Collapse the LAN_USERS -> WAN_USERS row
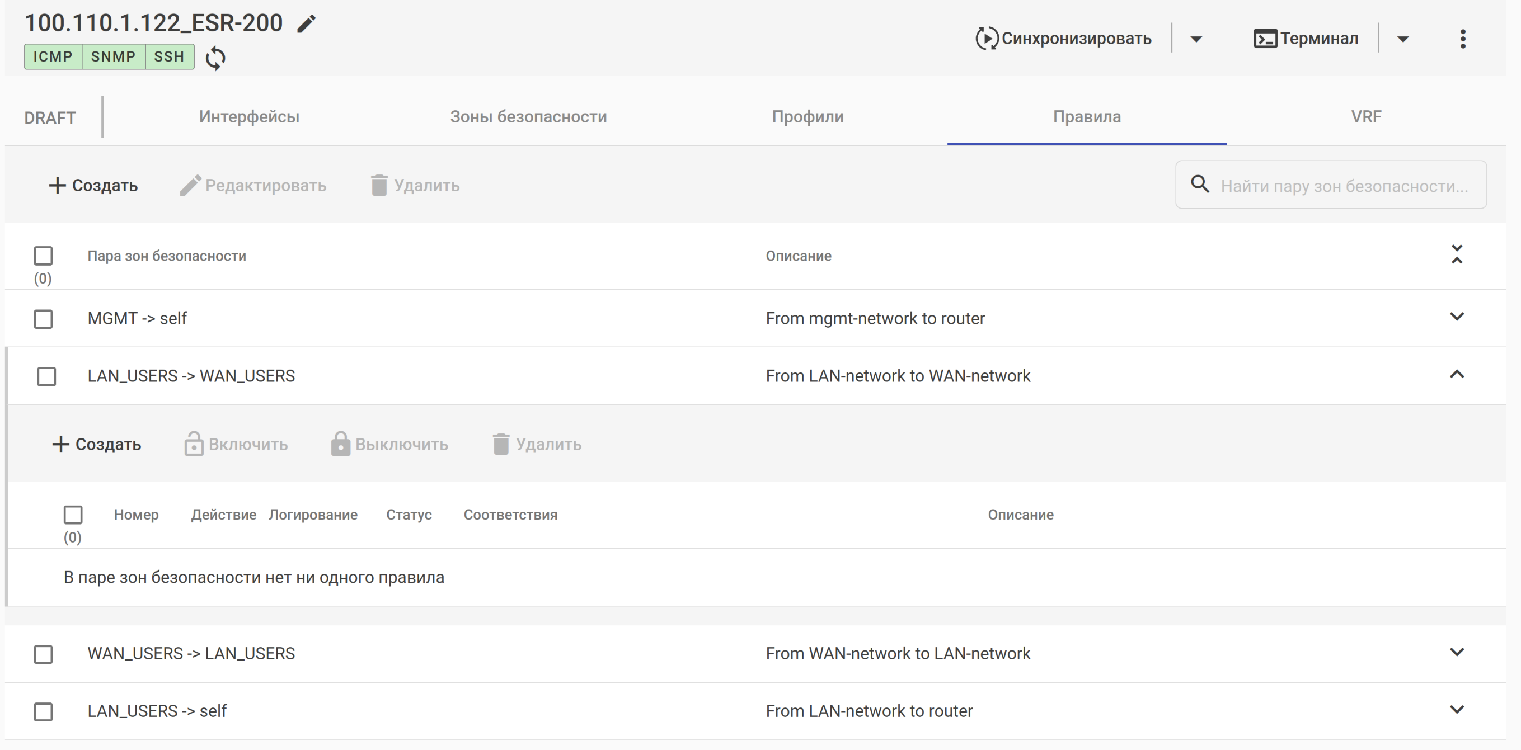The height and width of the screenshot is (750, 1521). coord(1456,375)
